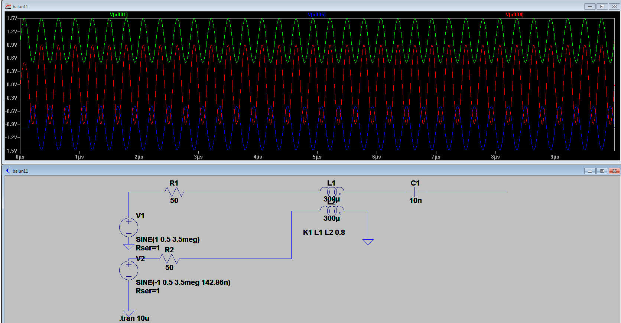
Task: Click the 50 value of R2
Action: [169, 267]
